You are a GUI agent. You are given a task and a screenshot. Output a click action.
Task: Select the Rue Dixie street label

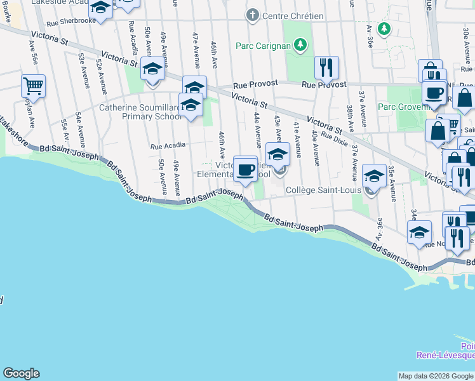pos(335,139)
